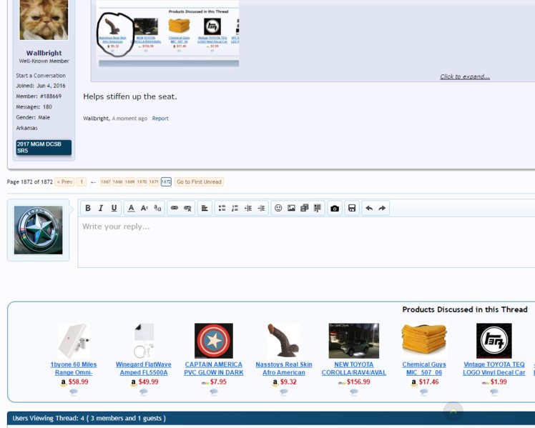This screenshot has width=535, height=428.
Task: Open Vintage TOYOTA TEQ LOGO Vinyl Decal link
Action: pos(494,369)
